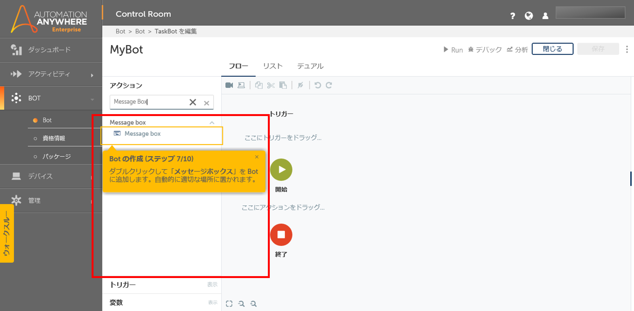Click the MyBot title text

point(126,50)
